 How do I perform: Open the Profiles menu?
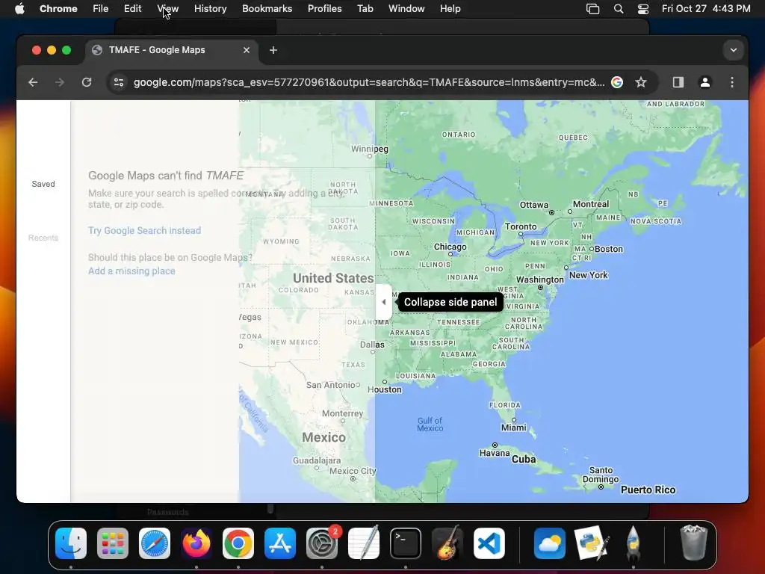pyautogui.click(x=324, y=9)
